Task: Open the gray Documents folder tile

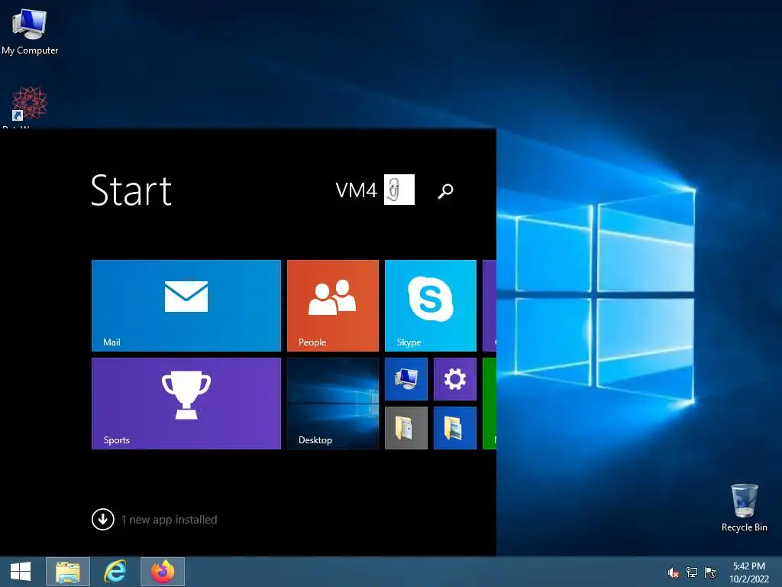Action: 406,428
